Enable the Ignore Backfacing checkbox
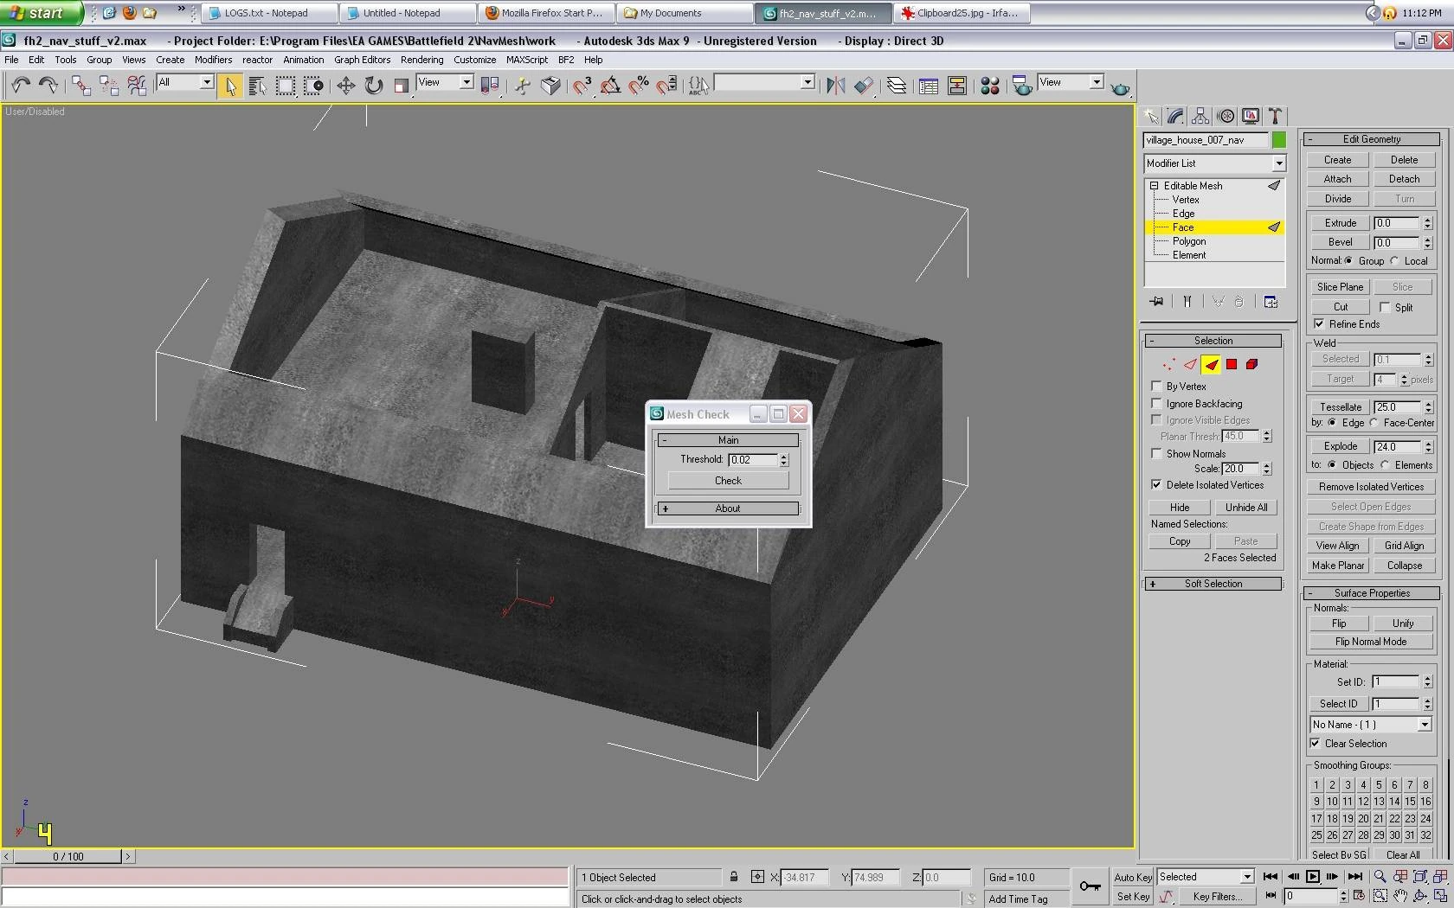The height and width of the screenshot is (908, 1454). point(1156,404)
